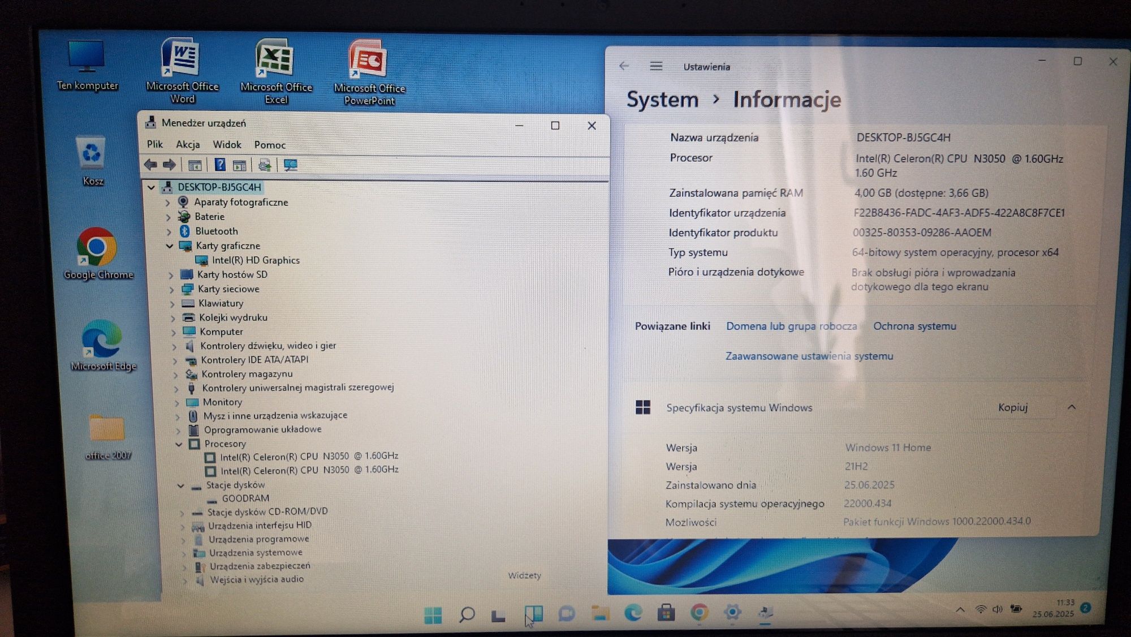Select Intel(R) HD Graphics device

256,260
